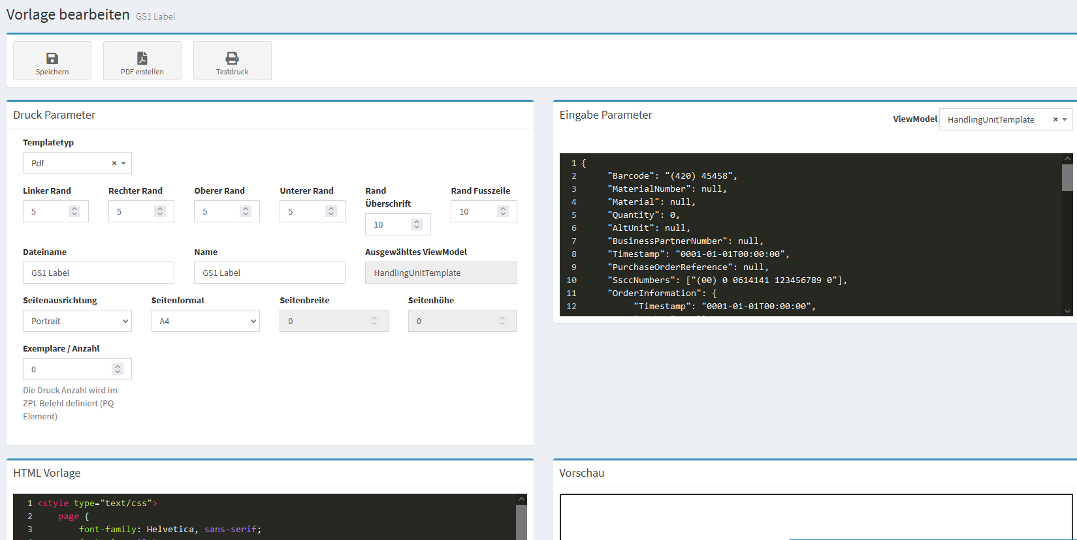Click the Exemplare / Anzahl stepper arrows
The width and height of the screenshot is (1077, 540).
[x=118, y=369]
